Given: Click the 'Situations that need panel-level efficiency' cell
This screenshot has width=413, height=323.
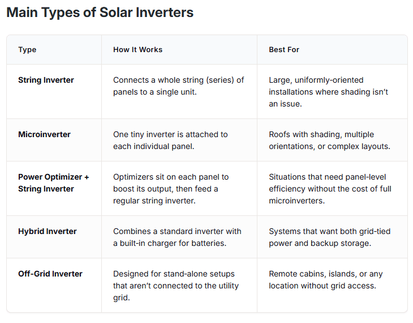Looking at the screenshot, I should [330, 189].
